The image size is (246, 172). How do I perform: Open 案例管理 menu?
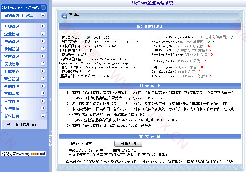[x=12, y=86]
